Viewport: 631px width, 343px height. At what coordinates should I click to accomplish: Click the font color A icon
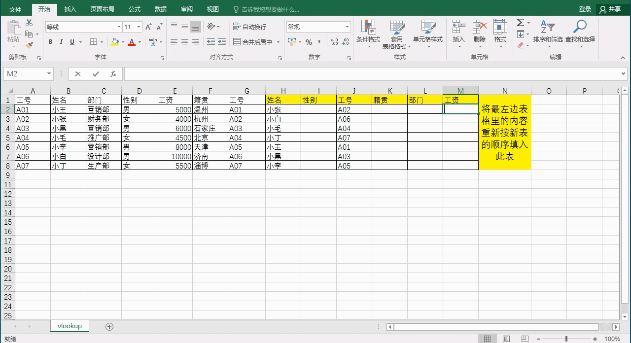tap(132, 42)
